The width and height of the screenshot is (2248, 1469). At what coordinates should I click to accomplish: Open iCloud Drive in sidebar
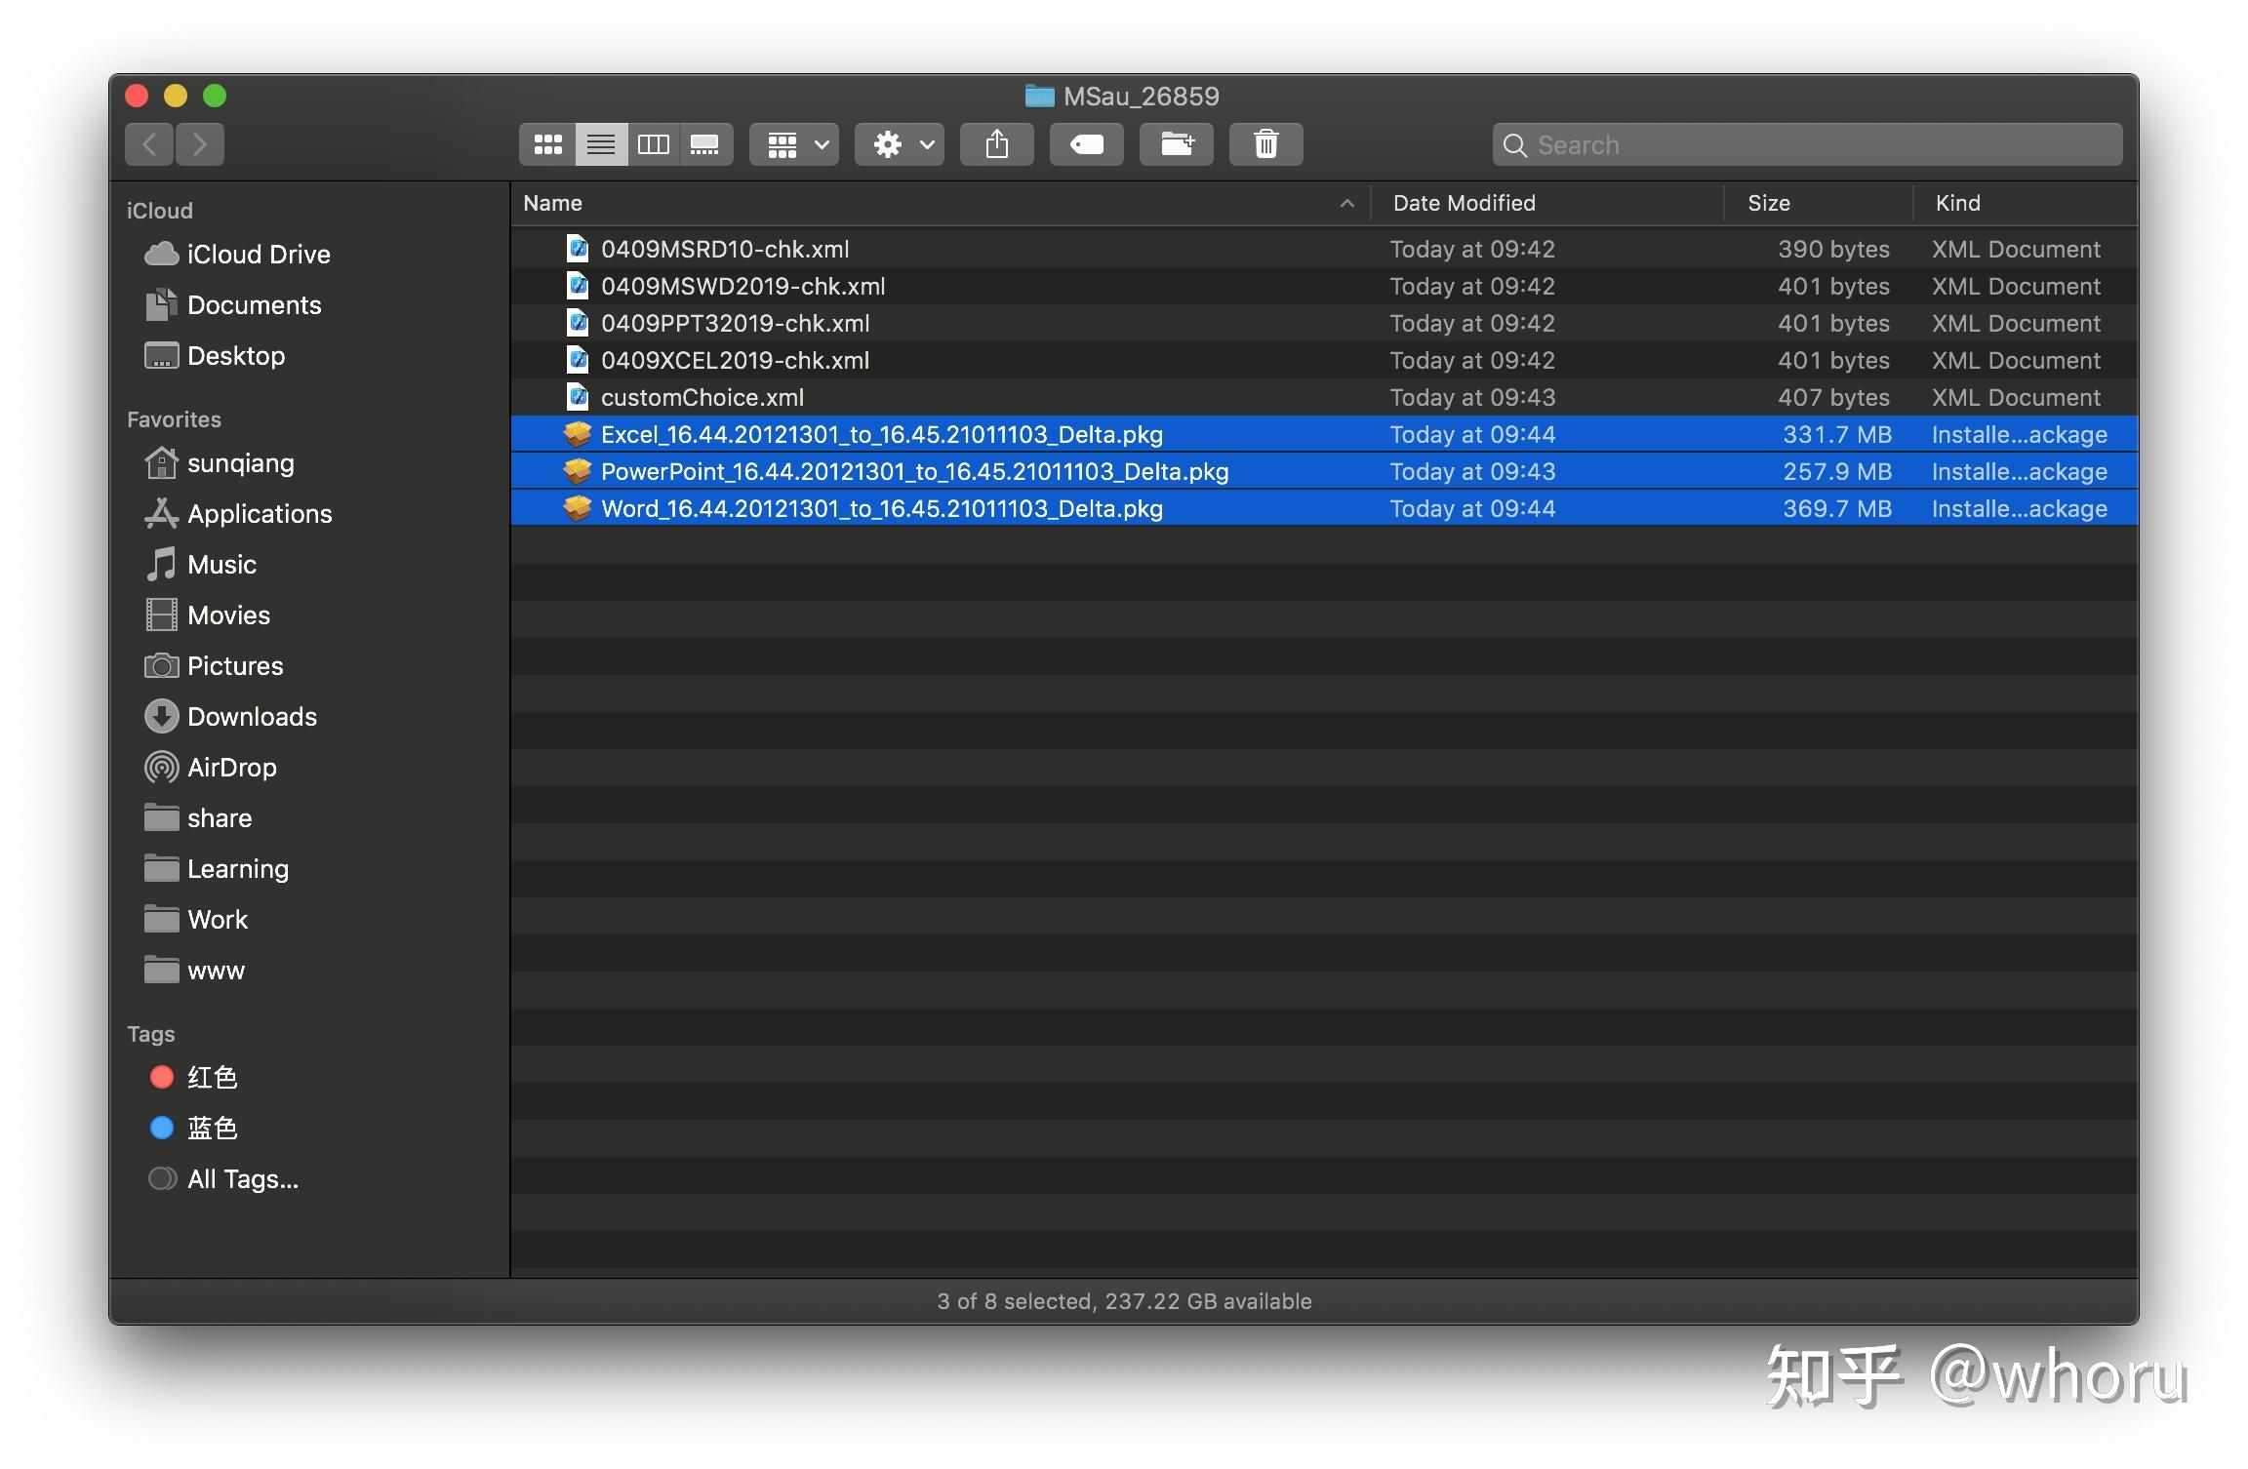pos(238,255)
